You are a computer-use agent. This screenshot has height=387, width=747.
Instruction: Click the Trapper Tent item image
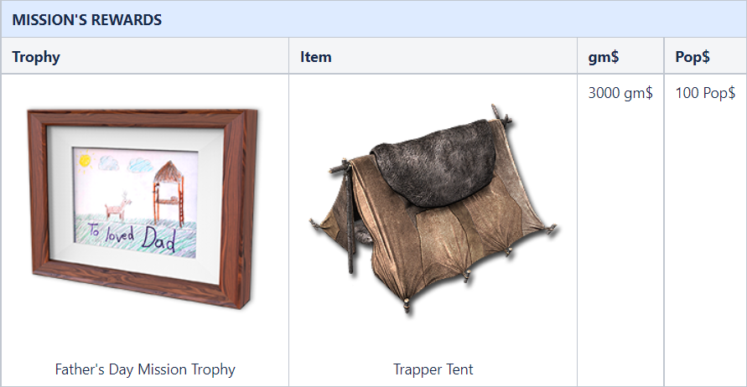(x=433, y=209)
